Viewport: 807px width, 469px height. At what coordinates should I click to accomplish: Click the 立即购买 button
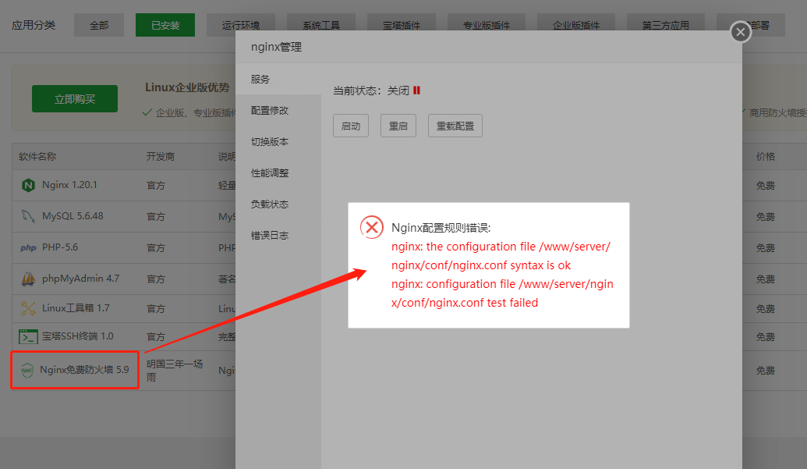(75, 99)
